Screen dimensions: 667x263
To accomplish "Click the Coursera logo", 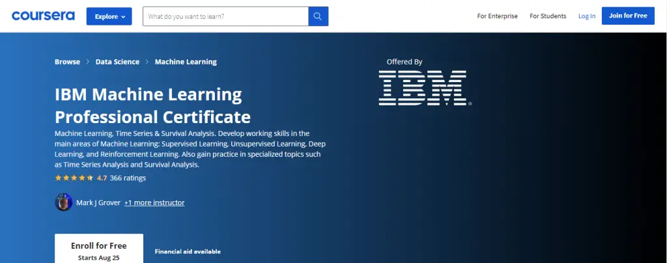I will point(43,16).
